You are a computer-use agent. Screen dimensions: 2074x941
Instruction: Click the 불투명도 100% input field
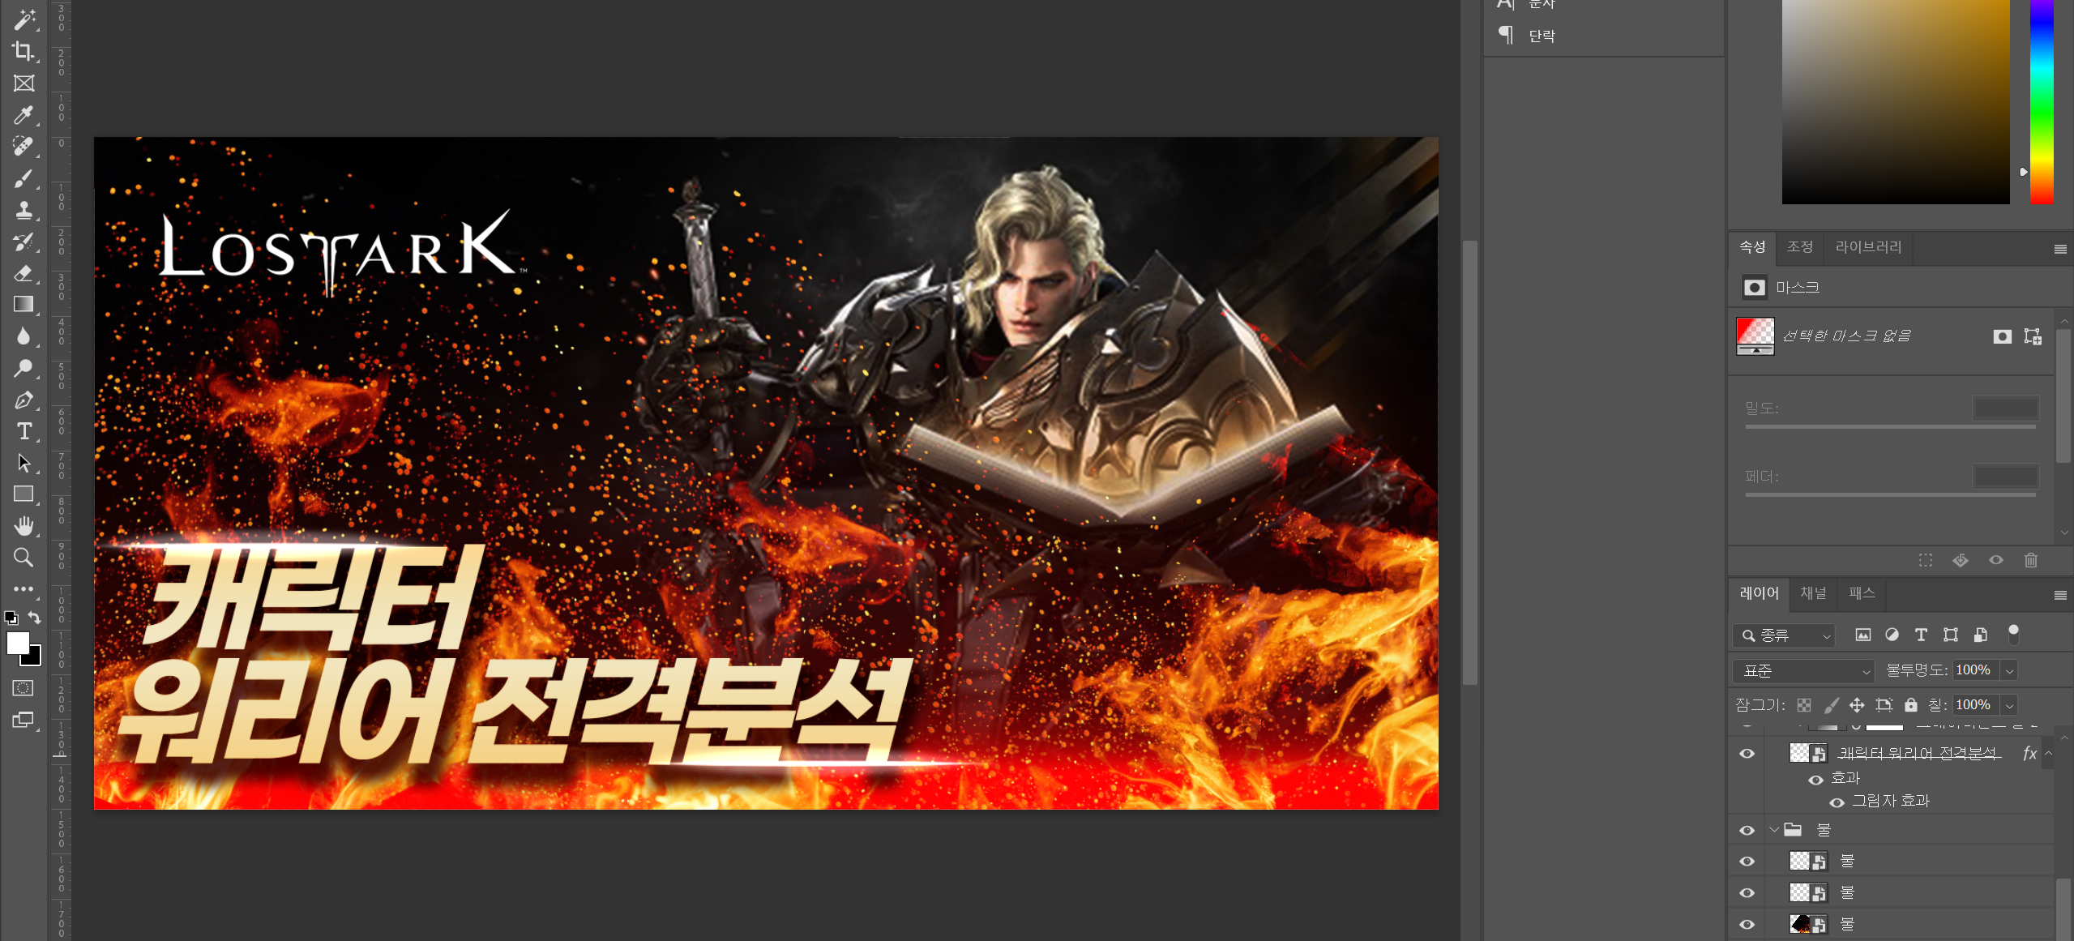coord(1976,670)
